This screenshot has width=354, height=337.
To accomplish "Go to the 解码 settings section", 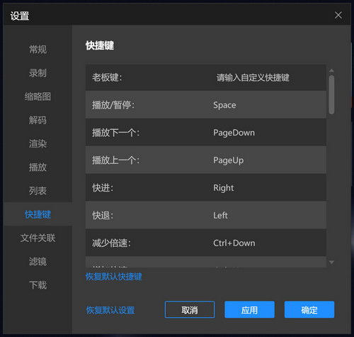I will 38,120.
